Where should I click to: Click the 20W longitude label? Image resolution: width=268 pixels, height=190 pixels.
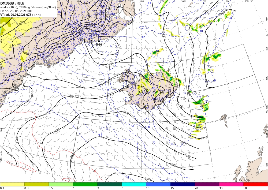click(141, 1)
